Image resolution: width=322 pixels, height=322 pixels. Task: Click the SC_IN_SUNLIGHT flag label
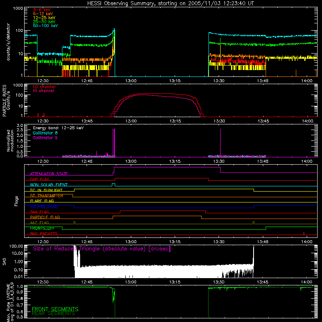pyautogui.click(x=46, y=190)
